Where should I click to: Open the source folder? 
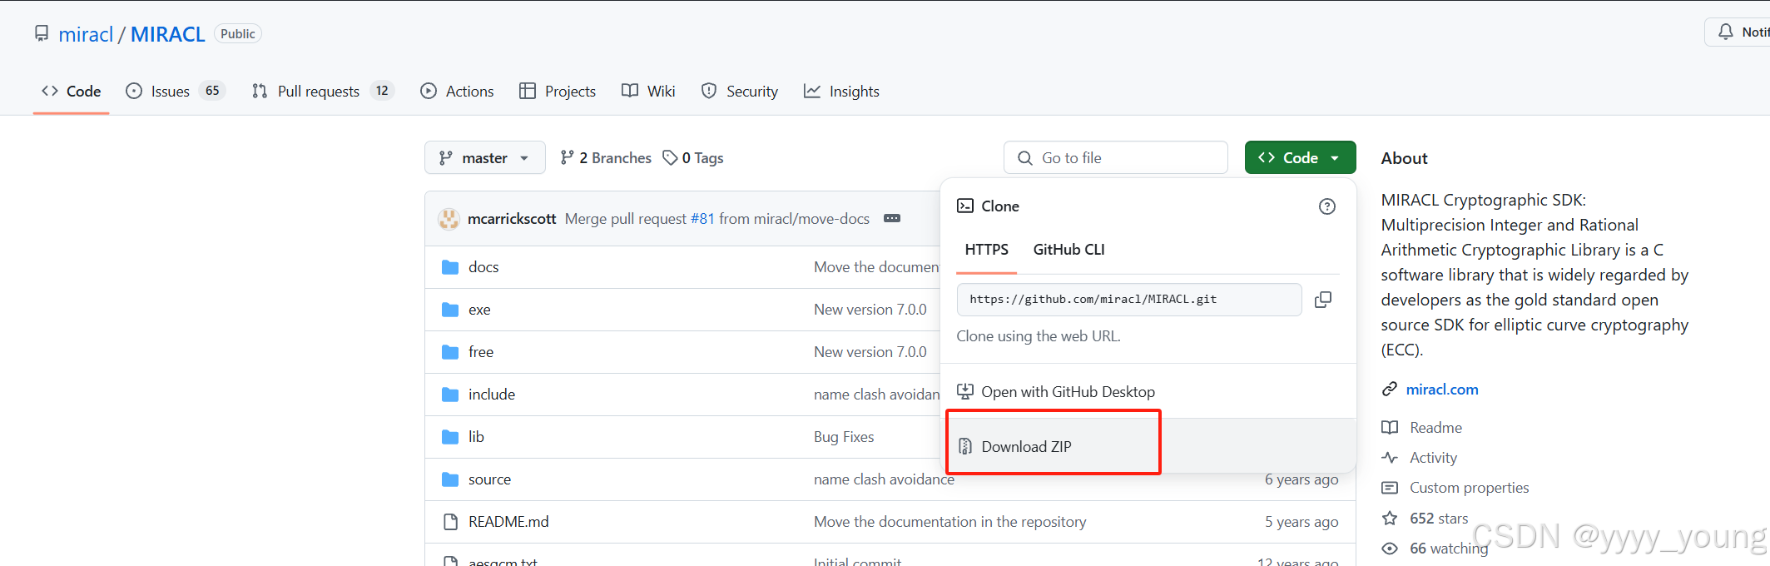pos(489,479)
